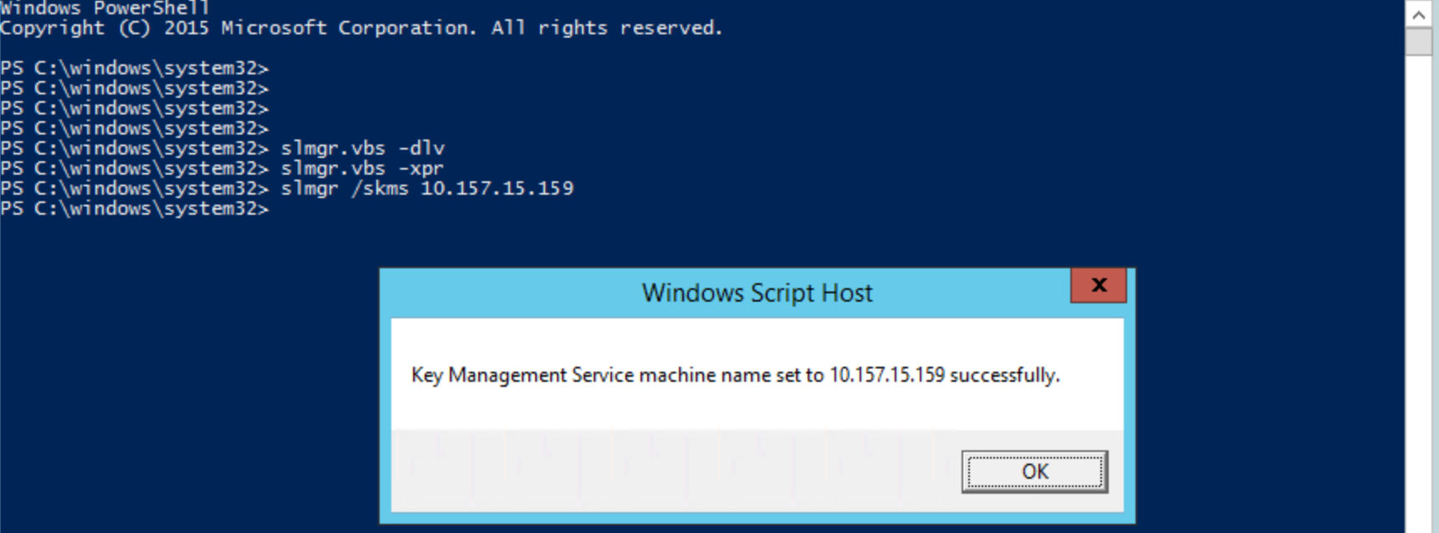Click the PowerShell scrollbar up arrow
This screenshot has width=1439, height=533.
click(x=1419, y=14)
